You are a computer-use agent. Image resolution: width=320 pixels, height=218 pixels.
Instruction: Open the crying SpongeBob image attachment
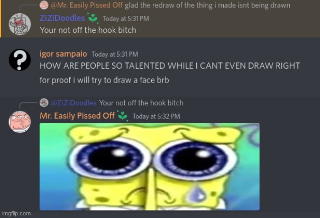click(150, 167)
